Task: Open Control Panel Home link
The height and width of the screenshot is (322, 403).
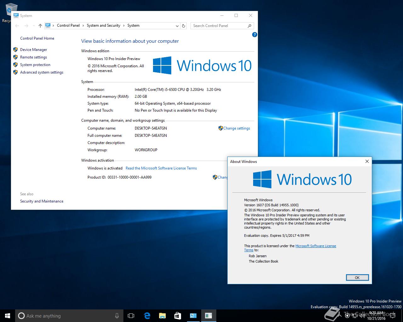Action: (x=37, y=38)
